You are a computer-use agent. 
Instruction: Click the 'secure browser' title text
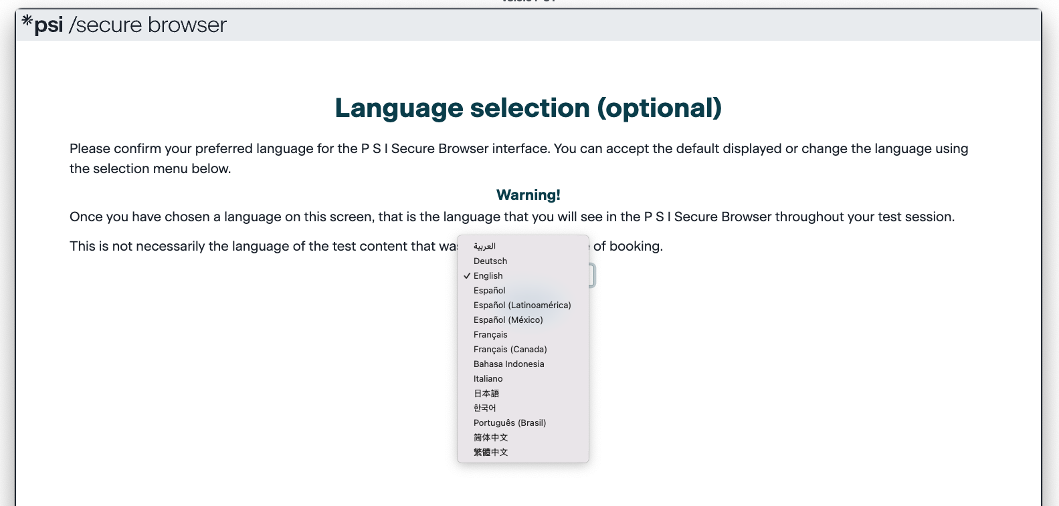[x=148, y=25]
